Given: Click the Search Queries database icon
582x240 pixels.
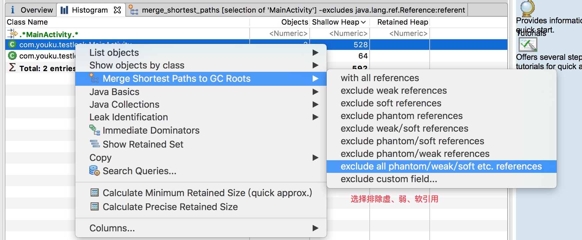Looking at the screenshot, I should 95,171.
